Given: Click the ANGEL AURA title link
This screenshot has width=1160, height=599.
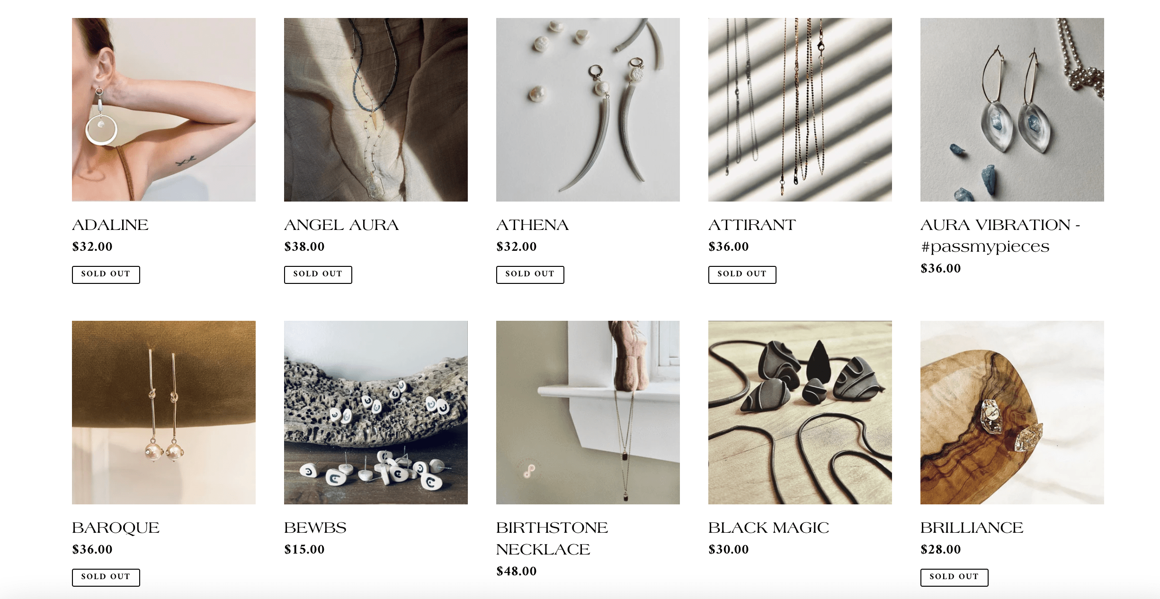Looking at the screenshot, I should [341, 225].
